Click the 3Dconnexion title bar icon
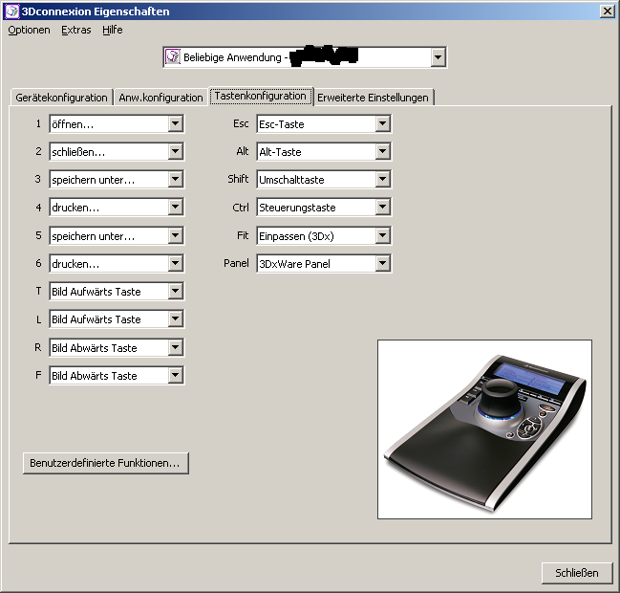Viewport: 620px width, 593px height. (11, 11)
